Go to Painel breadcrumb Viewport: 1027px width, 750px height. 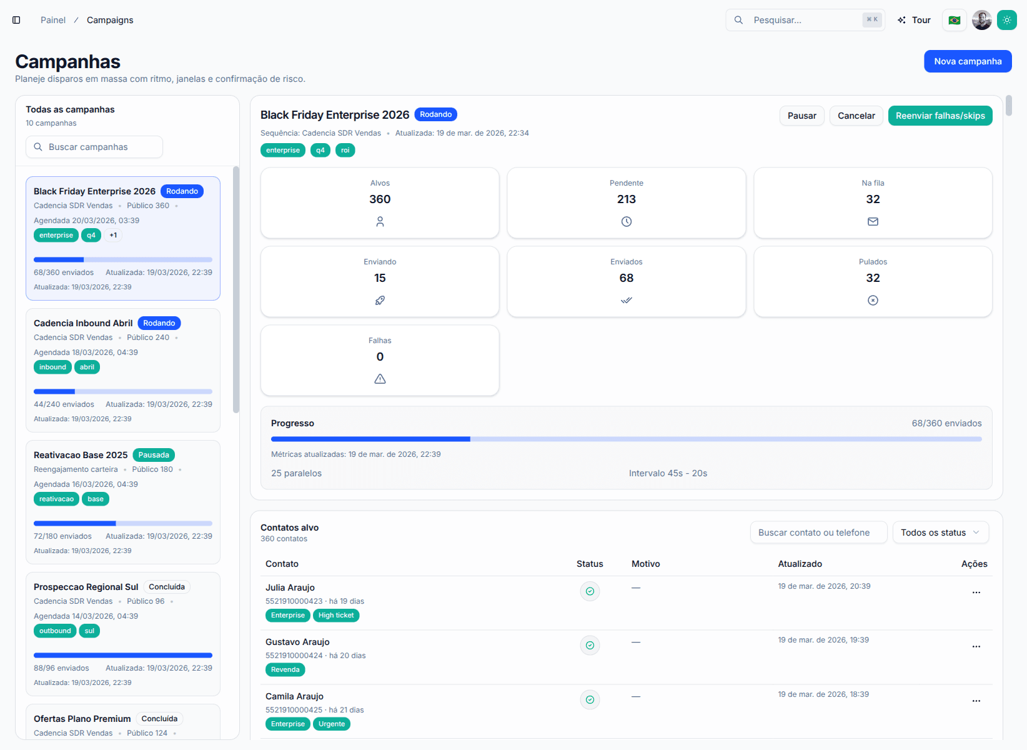pyautogui.click(x=53, y=20)
